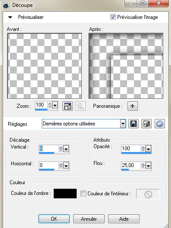Click the Avant preview pane
The width and height of the screenshot is (171, 228).
pyautogui.click(x=44, y=66)
